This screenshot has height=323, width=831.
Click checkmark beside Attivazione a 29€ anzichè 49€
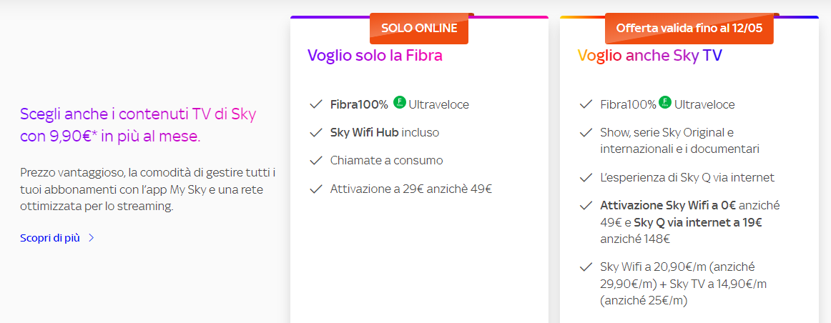click(316, 189)
